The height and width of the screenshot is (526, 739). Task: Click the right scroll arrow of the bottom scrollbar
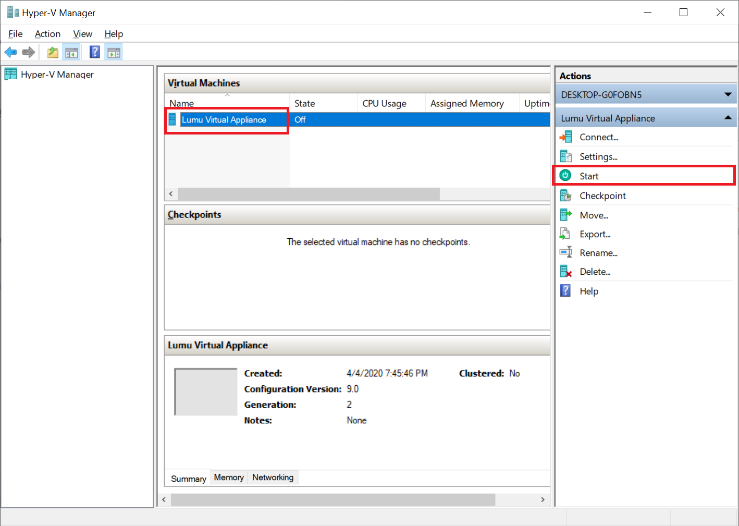pyautogui.click(x=543, y=499)
